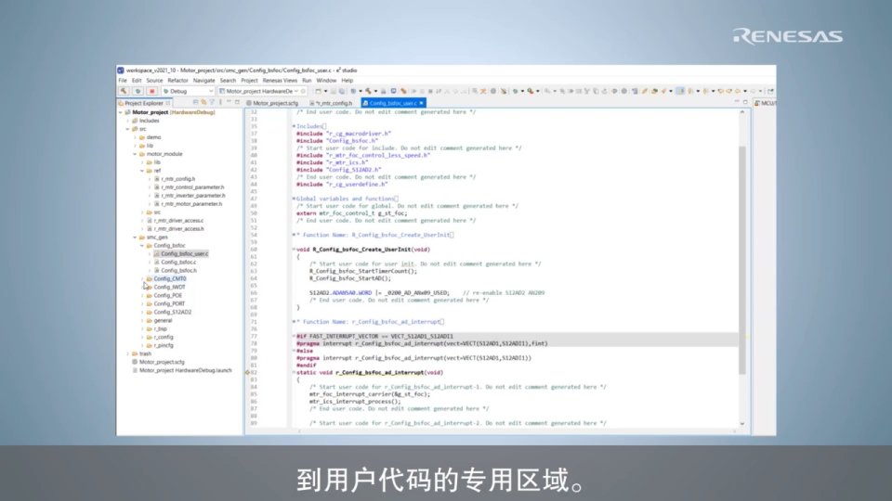The width and height of the screenshot is (892, 501).
Task: Expand the folded Includes comment block in editor
Action: (x=295, y=126)
